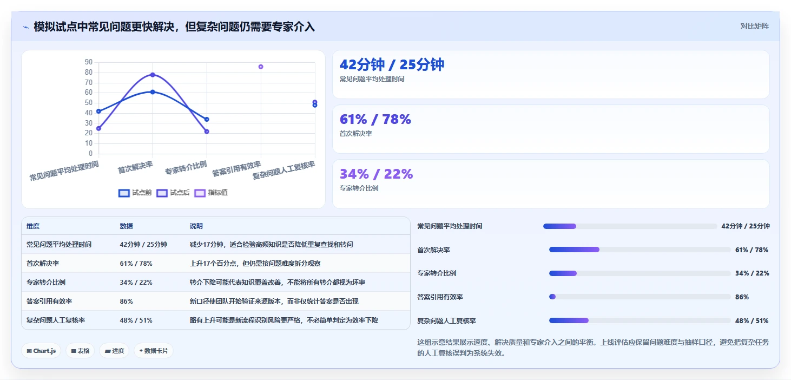Click the 复杂问题人工复核率 x-axis label on the chart

[284, 170]
